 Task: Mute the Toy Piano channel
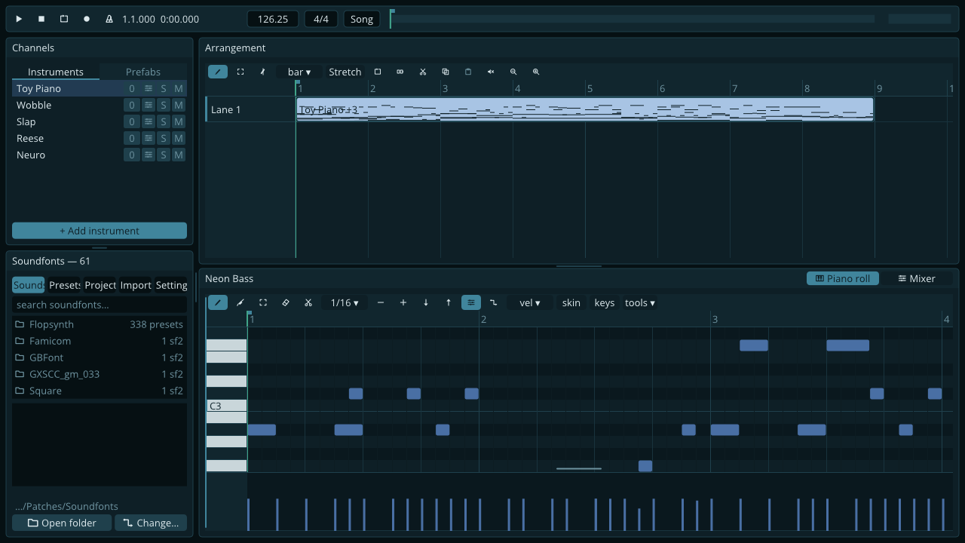pyautogui.click(x=179, y=88)
